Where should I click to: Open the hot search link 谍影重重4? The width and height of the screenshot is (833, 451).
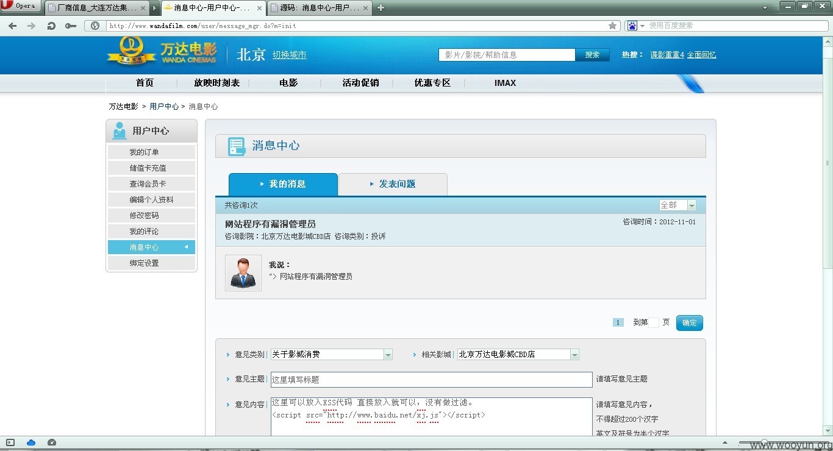coord(667,55)
